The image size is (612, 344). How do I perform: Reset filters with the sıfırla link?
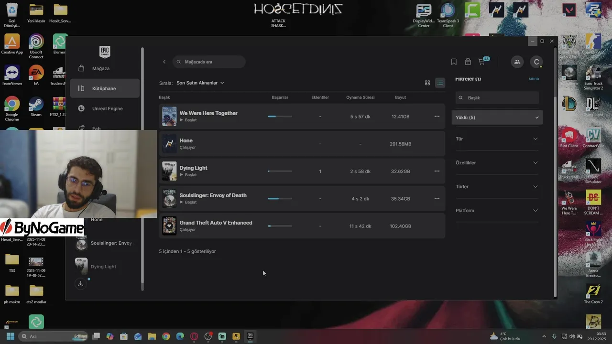point(534,79)
